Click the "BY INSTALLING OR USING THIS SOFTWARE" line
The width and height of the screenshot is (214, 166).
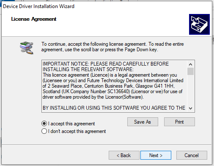click(x=114, y=108)
